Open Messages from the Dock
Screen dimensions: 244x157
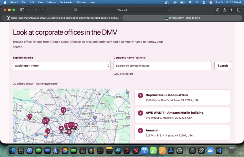(38, 150)
